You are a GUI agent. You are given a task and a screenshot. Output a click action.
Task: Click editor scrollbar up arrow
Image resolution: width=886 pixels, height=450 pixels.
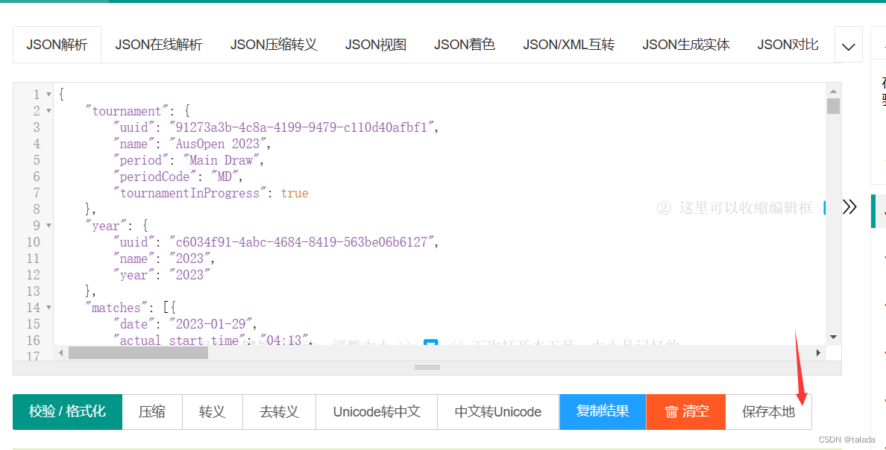point(834,91)
